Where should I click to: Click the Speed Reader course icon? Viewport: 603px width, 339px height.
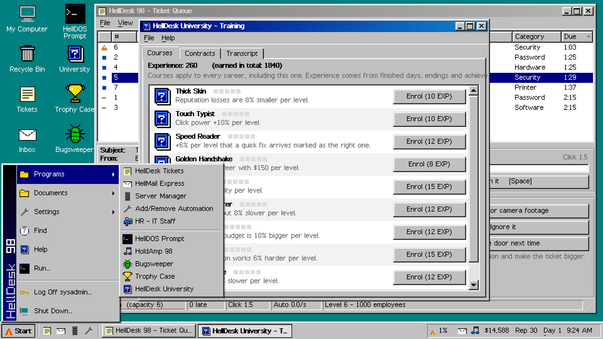[162, 141]
